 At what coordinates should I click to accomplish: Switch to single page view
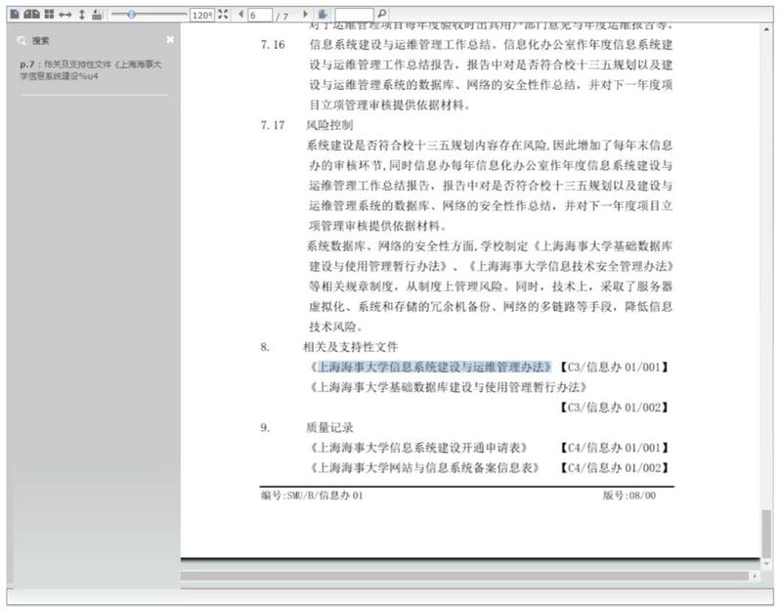coord(15,15)
